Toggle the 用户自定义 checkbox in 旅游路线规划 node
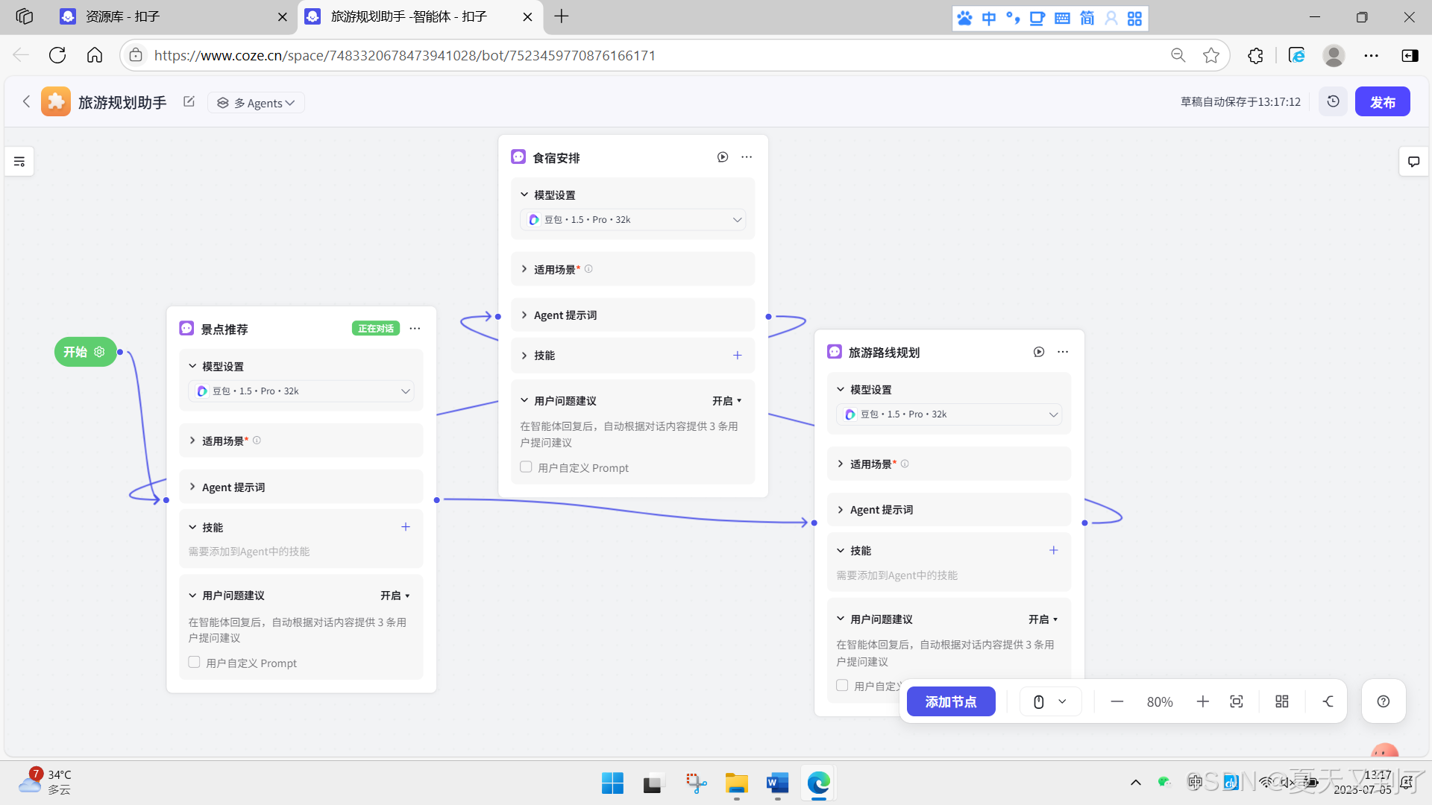Viewport: 1432px width, 805px height. point(842,685)
